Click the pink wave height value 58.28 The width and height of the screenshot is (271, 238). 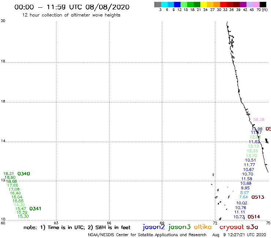coord(259,119)
